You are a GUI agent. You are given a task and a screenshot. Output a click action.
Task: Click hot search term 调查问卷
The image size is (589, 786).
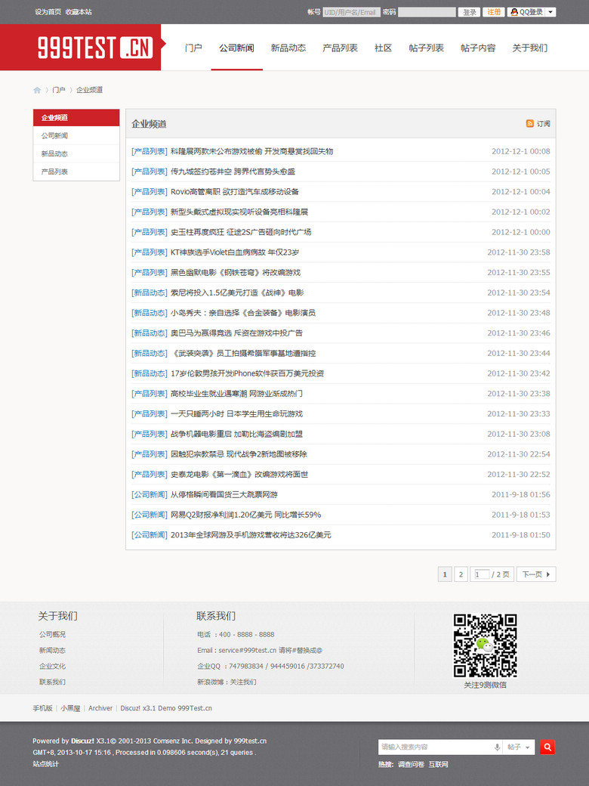coord(411,764)
